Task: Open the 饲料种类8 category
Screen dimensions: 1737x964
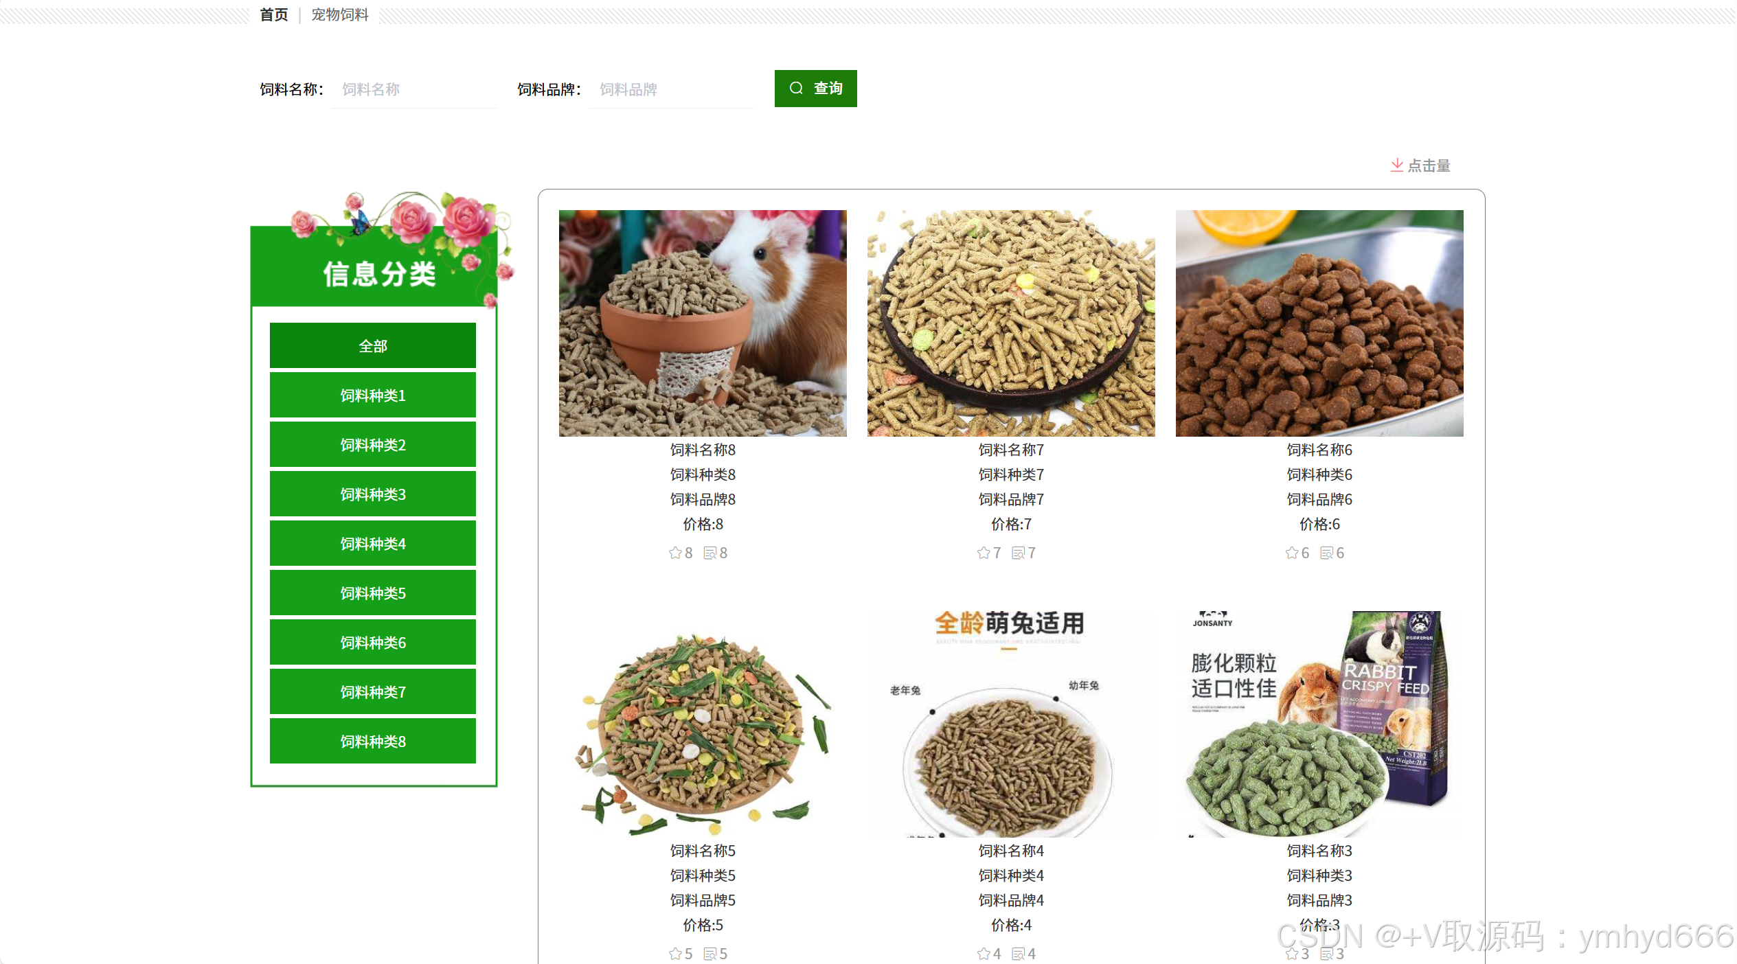Action: pyautogui.click(x=372, y=742)
